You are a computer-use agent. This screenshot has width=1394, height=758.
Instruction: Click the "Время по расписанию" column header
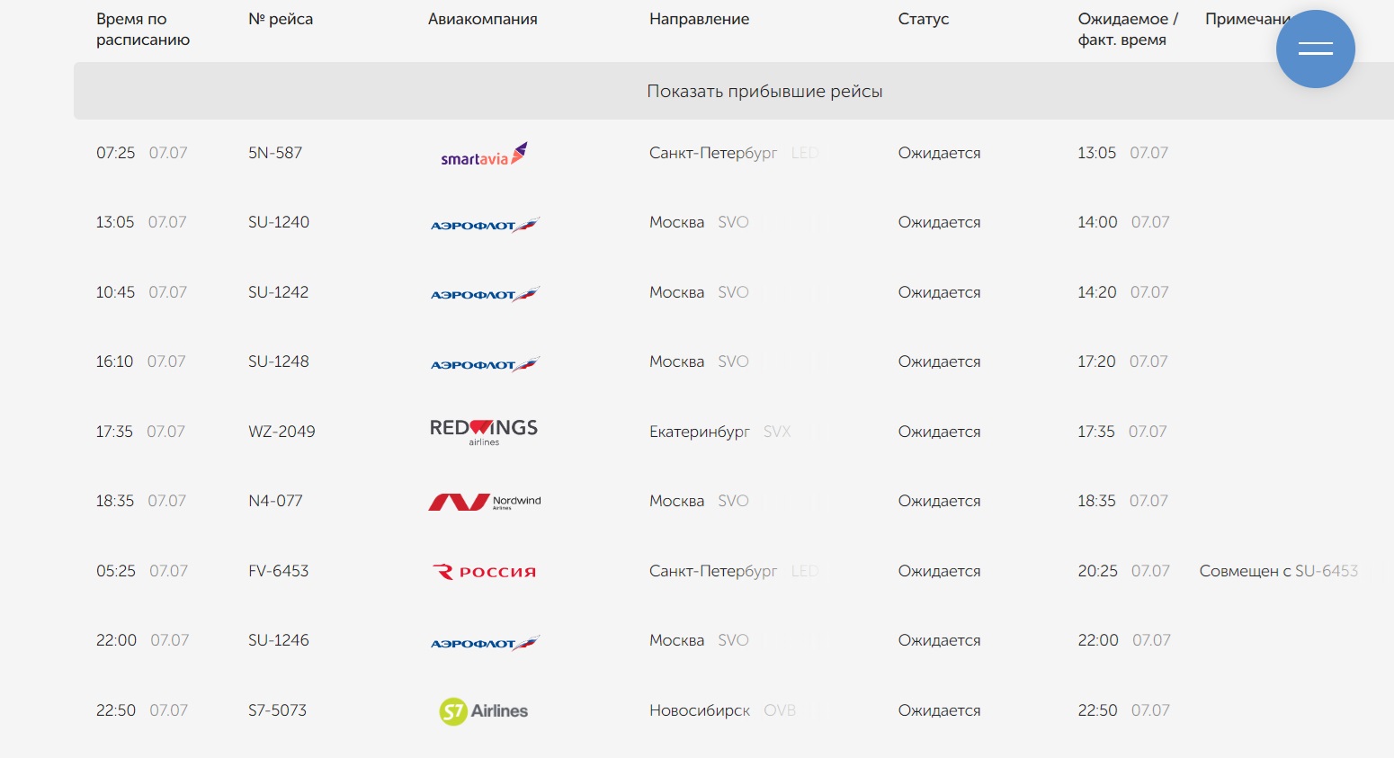(x=143, y=29)
